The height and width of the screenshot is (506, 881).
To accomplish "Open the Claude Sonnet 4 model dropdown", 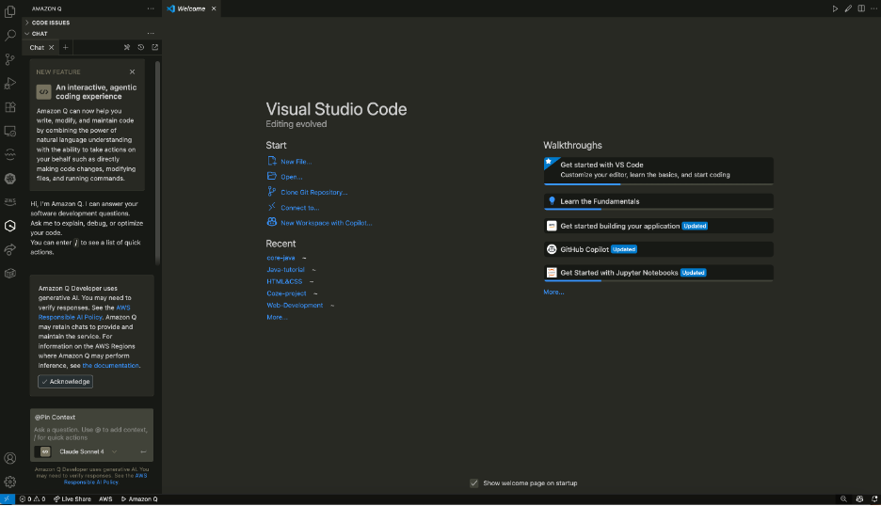I will point(88,451).
